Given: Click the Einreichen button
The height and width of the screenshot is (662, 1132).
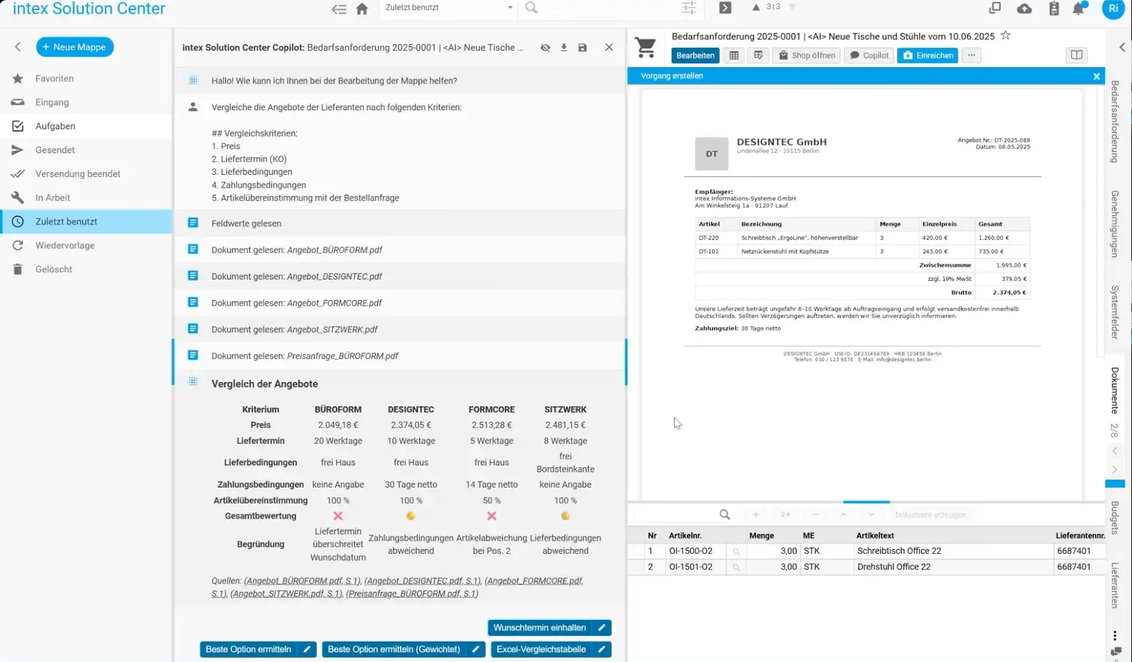Looking at the screenshot, I should point(927,55).
